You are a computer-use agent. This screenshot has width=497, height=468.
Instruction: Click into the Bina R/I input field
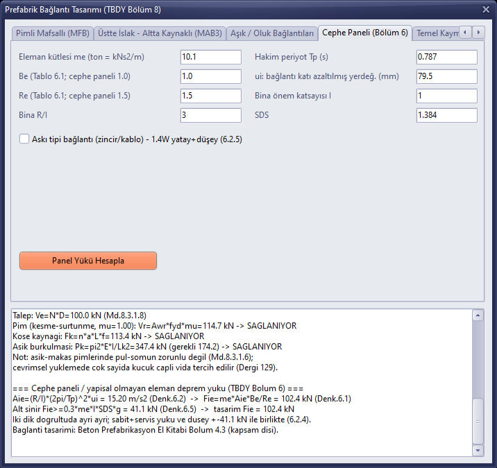[211, 115]
